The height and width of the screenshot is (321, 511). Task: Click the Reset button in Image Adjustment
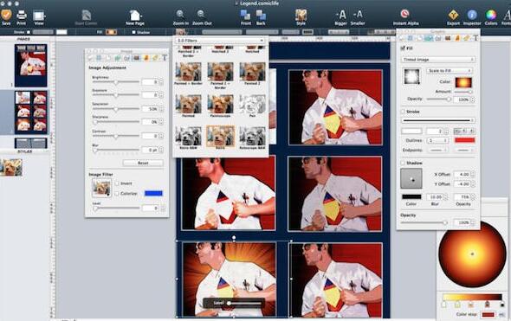[143, 163]
